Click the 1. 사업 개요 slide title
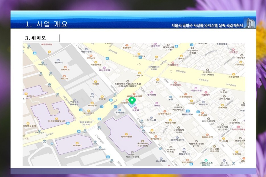 [x=47, y=24]
